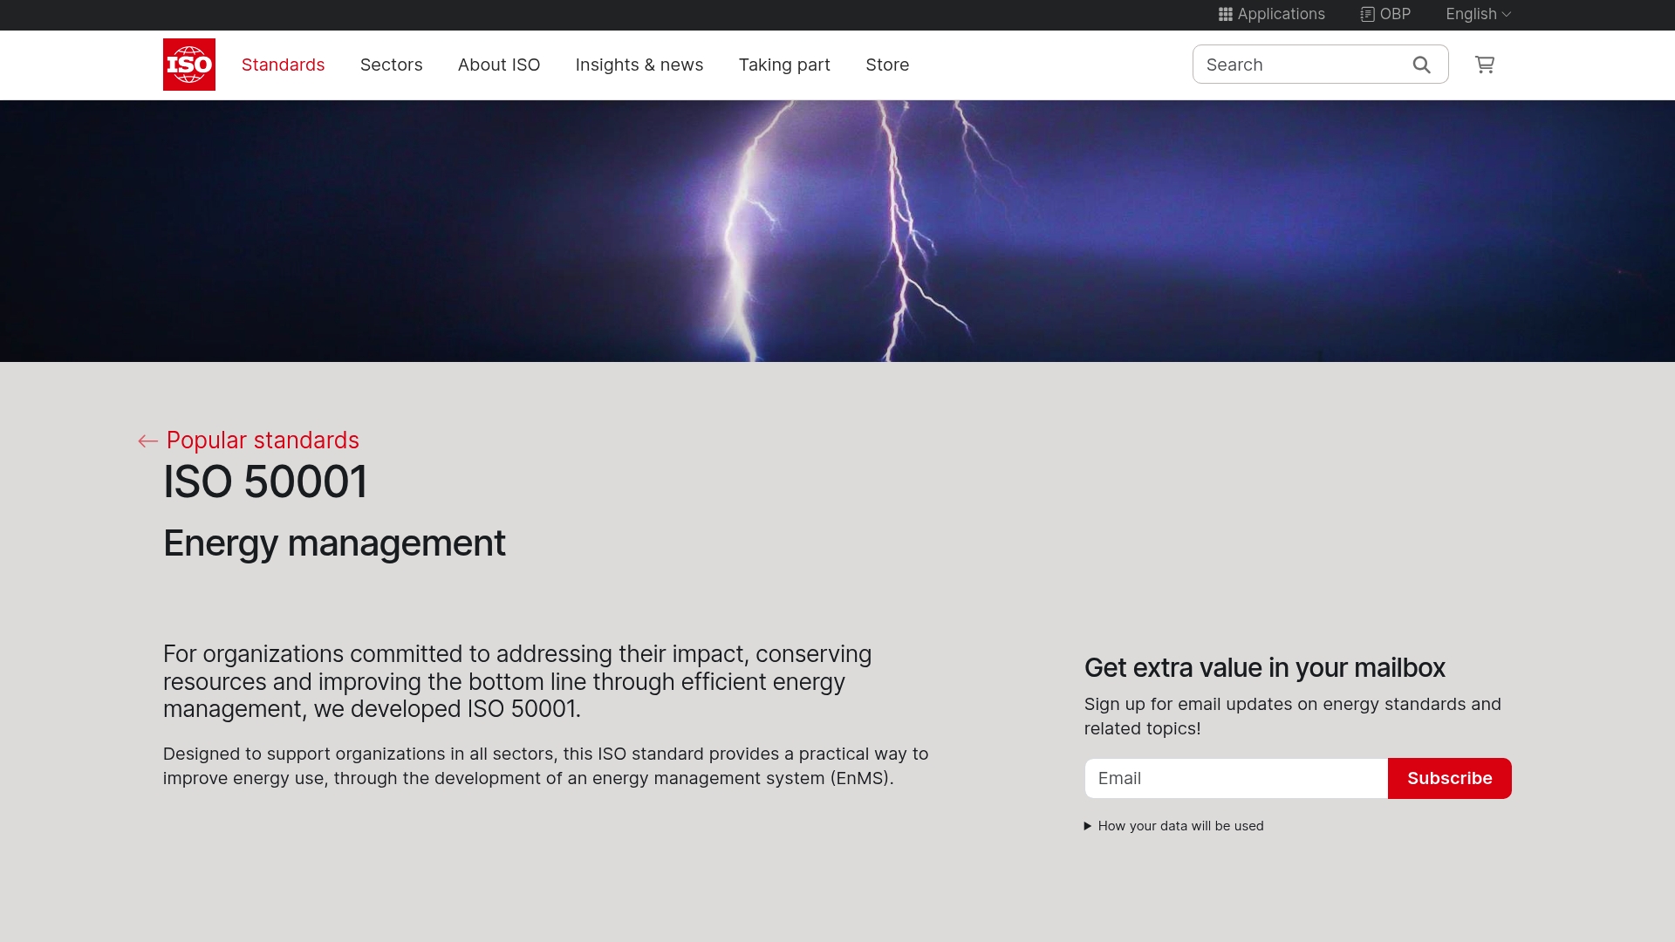The height and width of the screenshot is (942, 1675).
Task: Collapse the English selector chevron
Action: coord(1507,14)
